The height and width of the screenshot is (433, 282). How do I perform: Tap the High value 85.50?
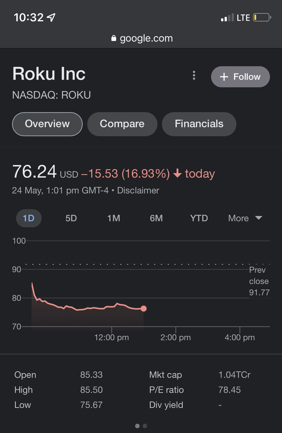(92, 390)
